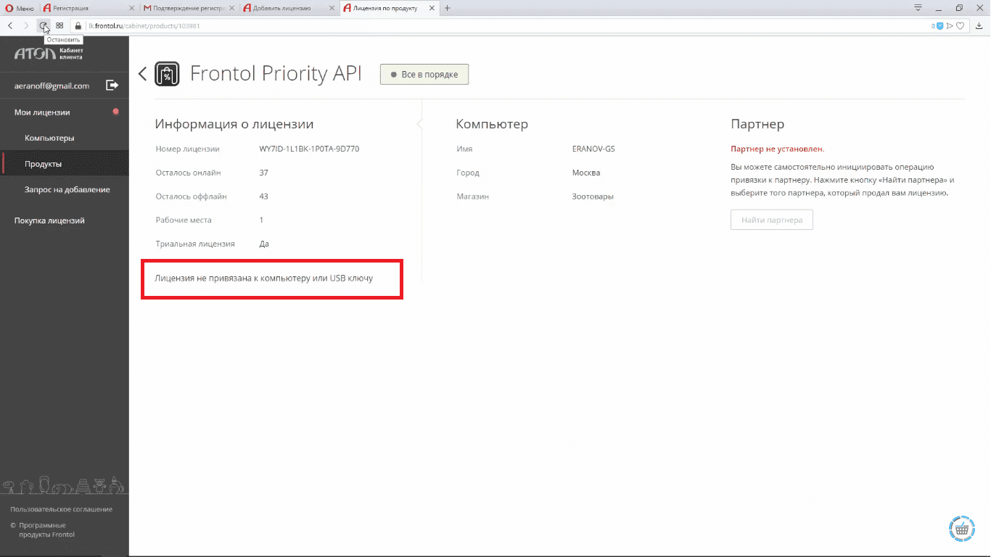The image size is (991, 557).
Task: Click the АТОЛ Кабинет клиента logo
Action: [x=49, y=53]
